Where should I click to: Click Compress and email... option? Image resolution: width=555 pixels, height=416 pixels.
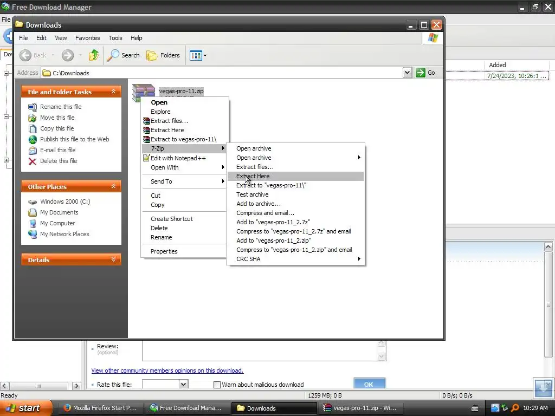click(x=295, y=213)
